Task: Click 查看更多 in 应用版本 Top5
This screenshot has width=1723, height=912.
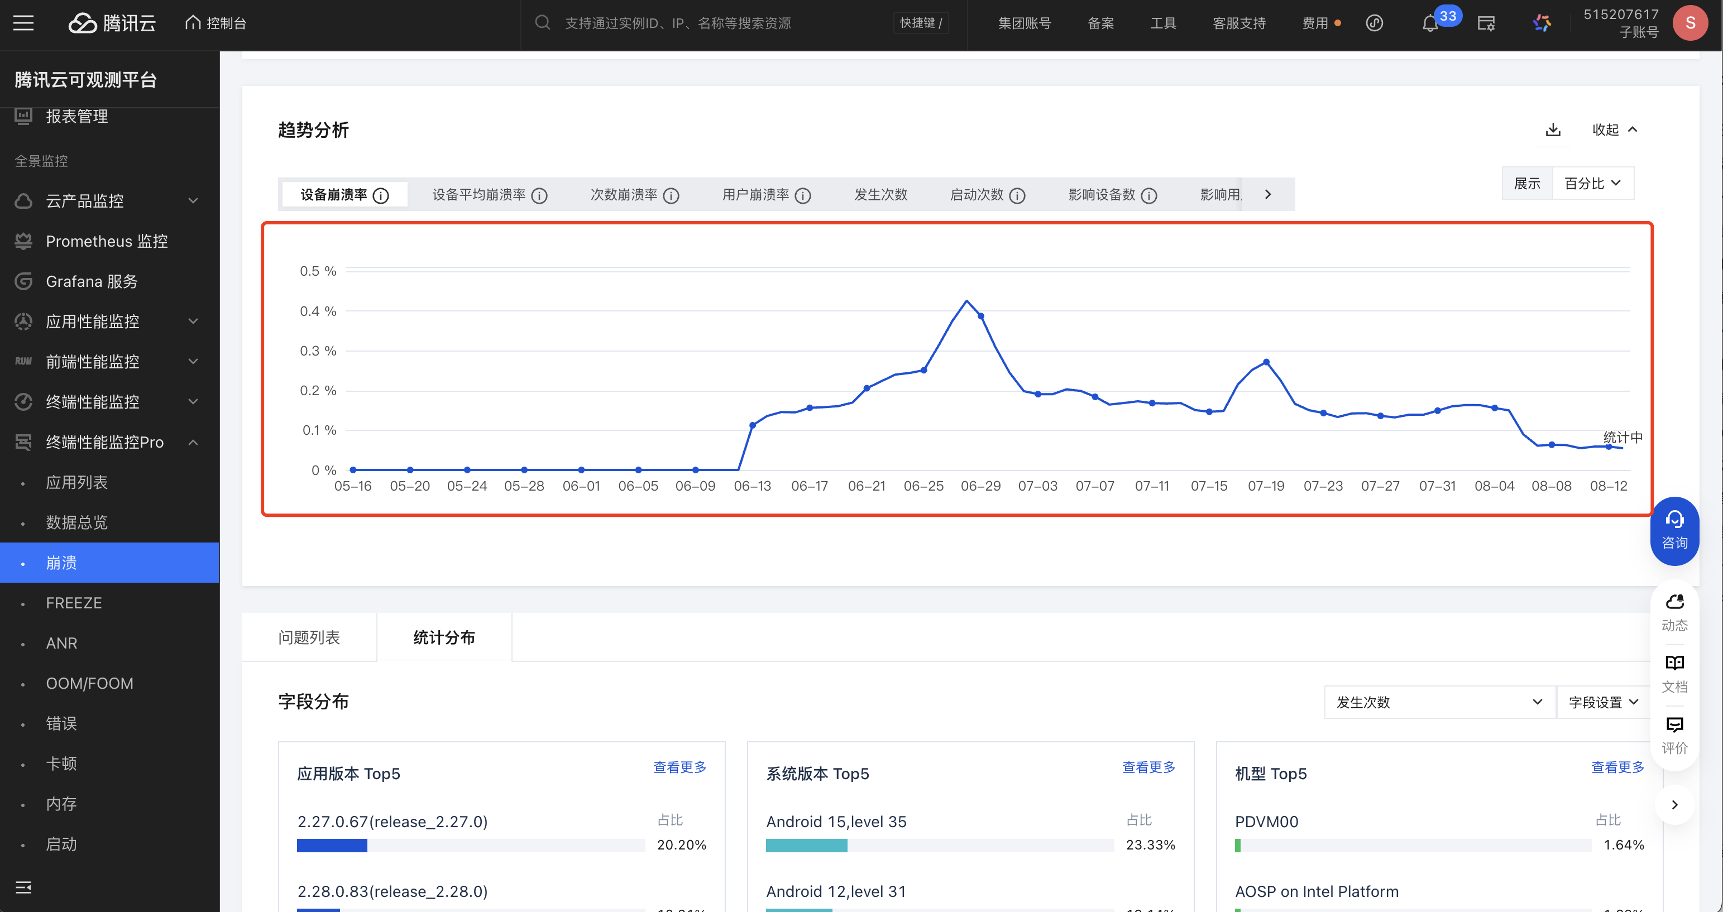Action: coord(679,767)
